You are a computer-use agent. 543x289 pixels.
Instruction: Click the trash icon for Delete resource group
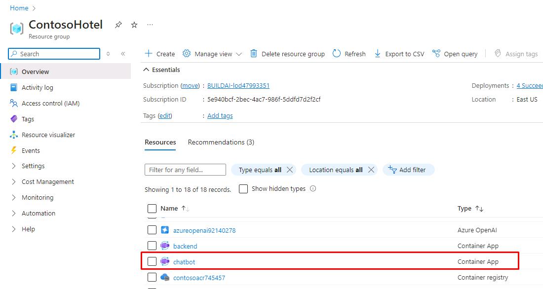pyautogui.click(x=254, y=53)
